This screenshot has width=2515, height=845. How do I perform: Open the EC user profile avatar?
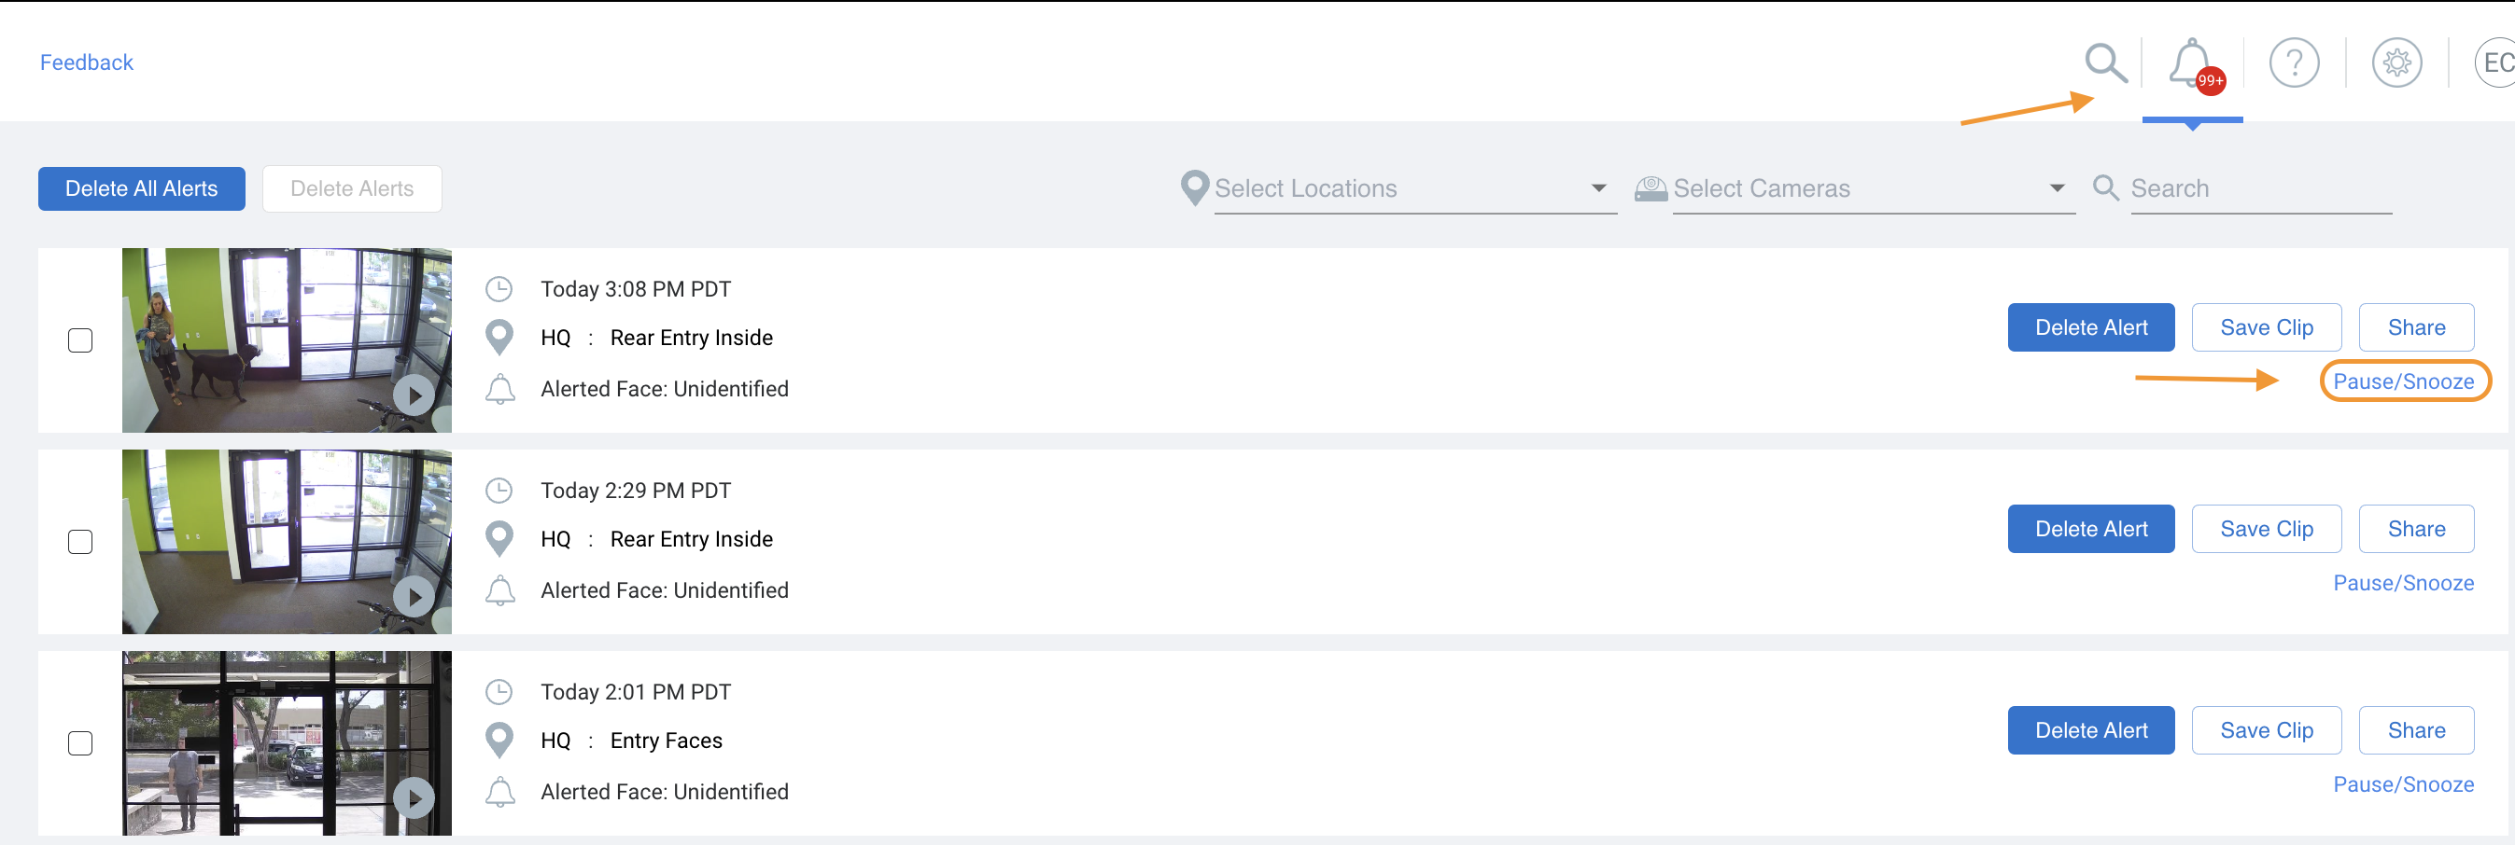(2496, 63)
